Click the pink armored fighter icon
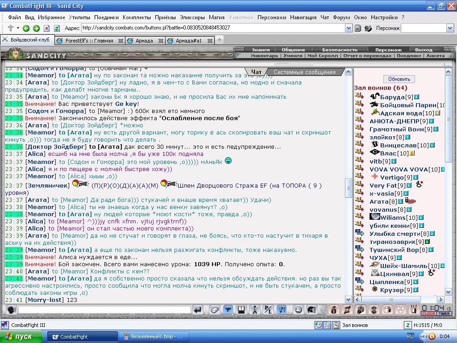 tap(361, 310)
